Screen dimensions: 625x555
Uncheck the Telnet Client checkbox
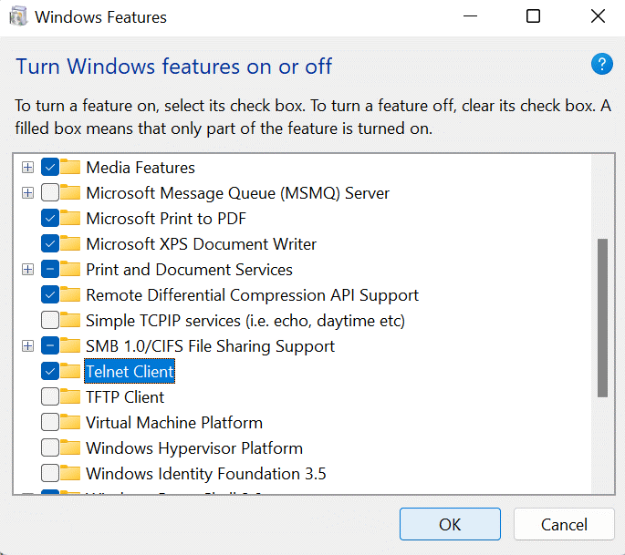[50, 372]
